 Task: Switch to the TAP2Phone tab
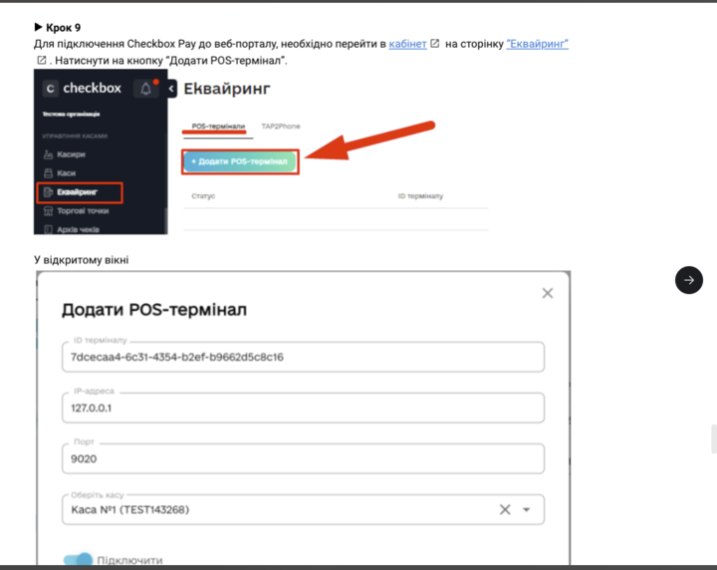[281, 127]
